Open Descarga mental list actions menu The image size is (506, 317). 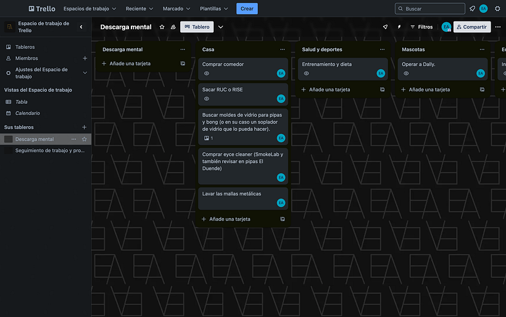(x=183, y=49)
